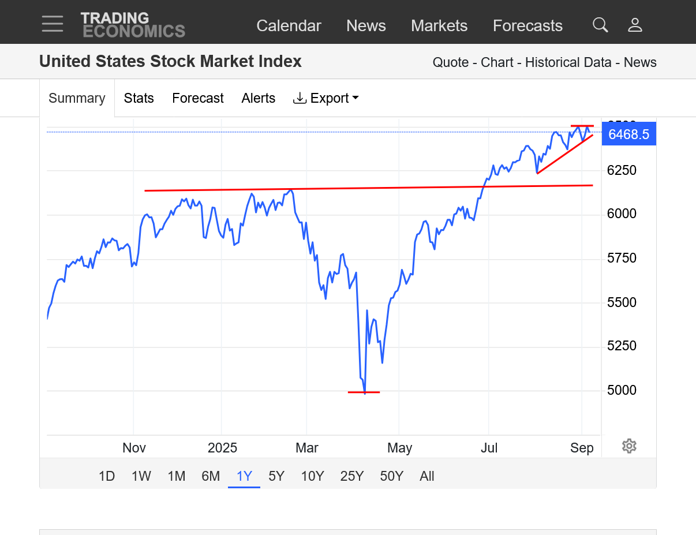Click the Quote link in the header
Image resolution: width=696 pixels, height=535 pixels.
point(450,62)
